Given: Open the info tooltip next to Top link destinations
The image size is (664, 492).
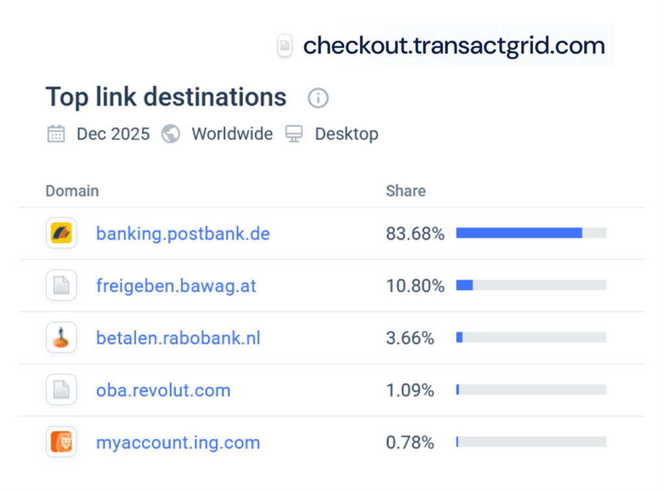Looking at the screenshot, I should pyautogui.click(x=317, y=98).
